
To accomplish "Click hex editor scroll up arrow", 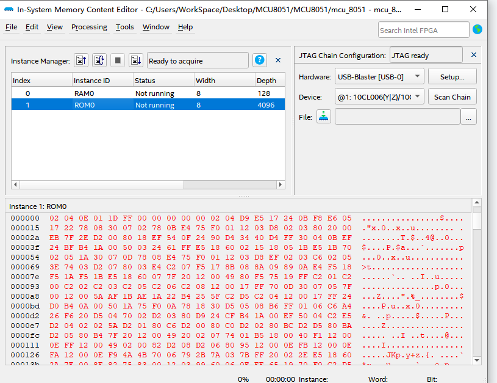I will [477, 202].
